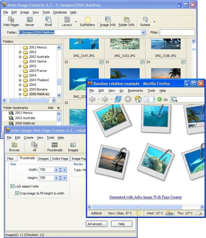The width and height of the screenshot is (206, 238).
Task: Click the Rotate 90 toolbar icon
Action: click(x=145, y=20)
